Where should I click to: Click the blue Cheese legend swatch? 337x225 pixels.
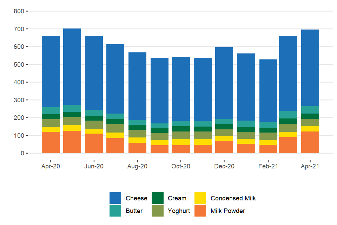[115, 198]
